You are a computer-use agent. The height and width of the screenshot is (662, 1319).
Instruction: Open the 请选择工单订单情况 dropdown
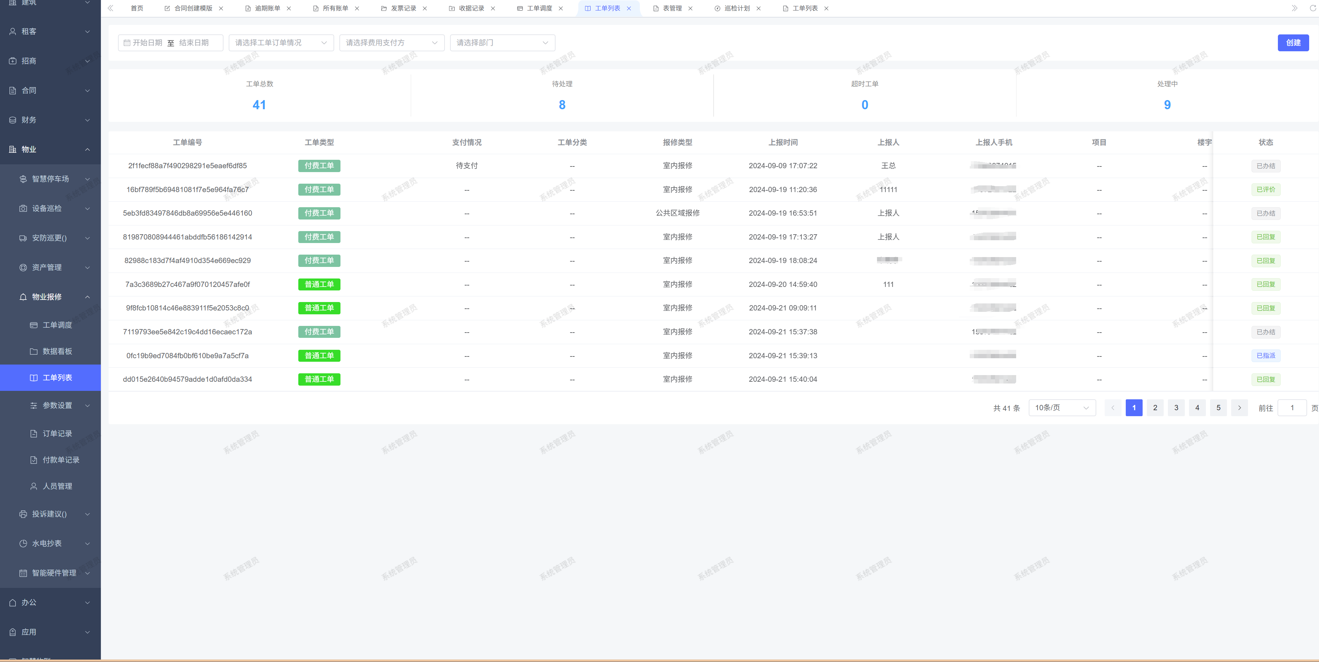(281, 43)
